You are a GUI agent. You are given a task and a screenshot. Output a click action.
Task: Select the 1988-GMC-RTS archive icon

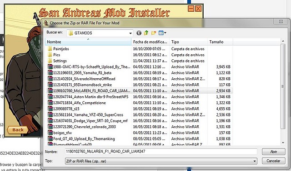pos(50,66)
